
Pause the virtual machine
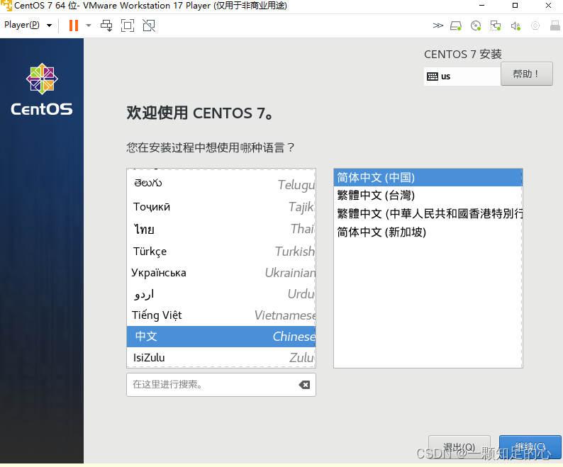74,26
